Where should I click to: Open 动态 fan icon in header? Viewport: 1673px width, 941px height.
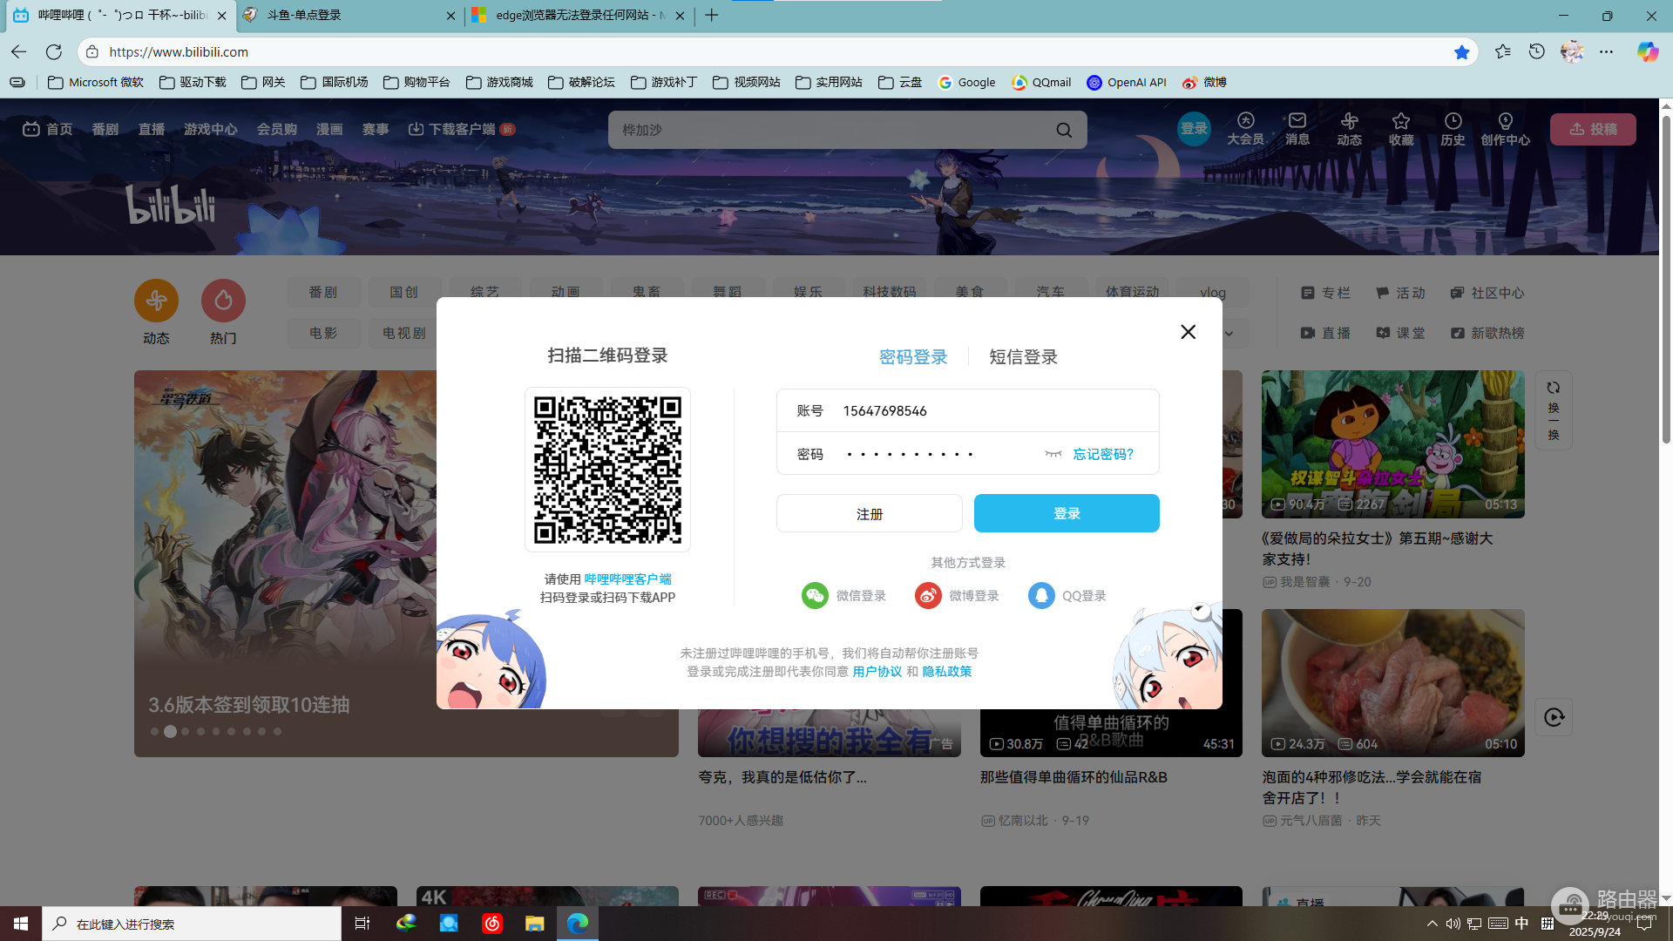[1349, 129]
